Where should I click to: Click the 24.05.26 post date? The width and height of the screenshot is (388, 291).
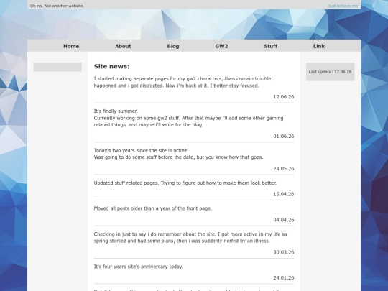[284, 169]
